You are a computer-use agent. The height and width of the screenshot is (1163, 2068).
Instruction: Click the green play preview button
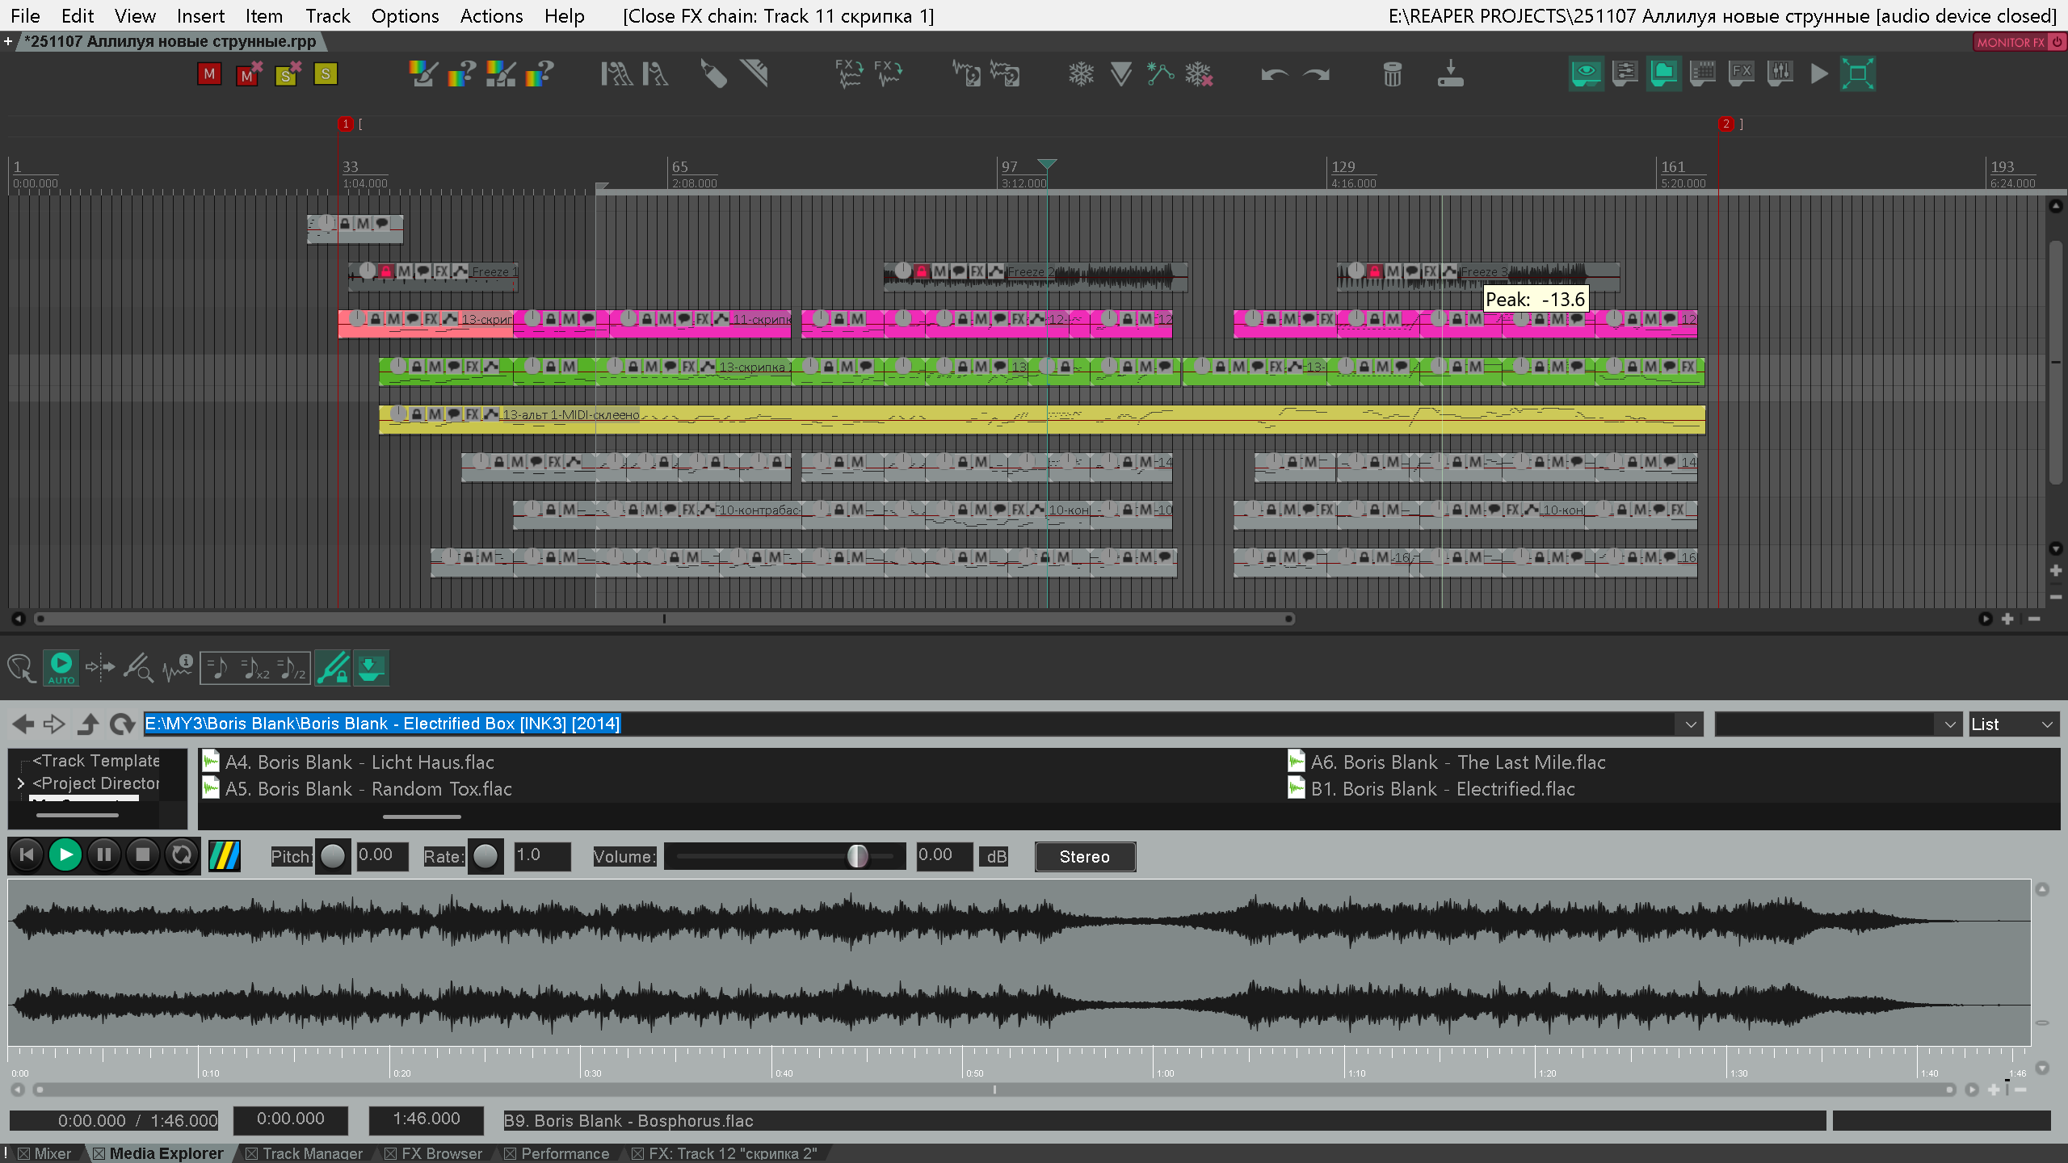pos(65,854)
